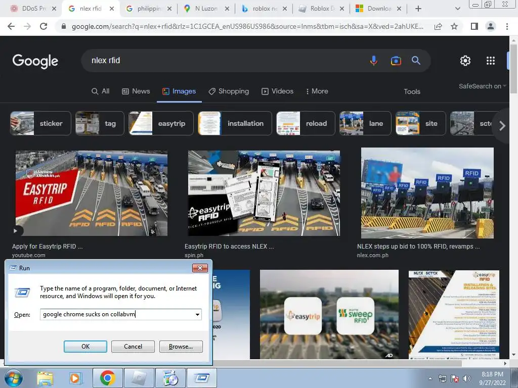The height and width of the screenshot is (388, 518).
Task: Bookmark this page with the star icon
Action: pos(454,26)
